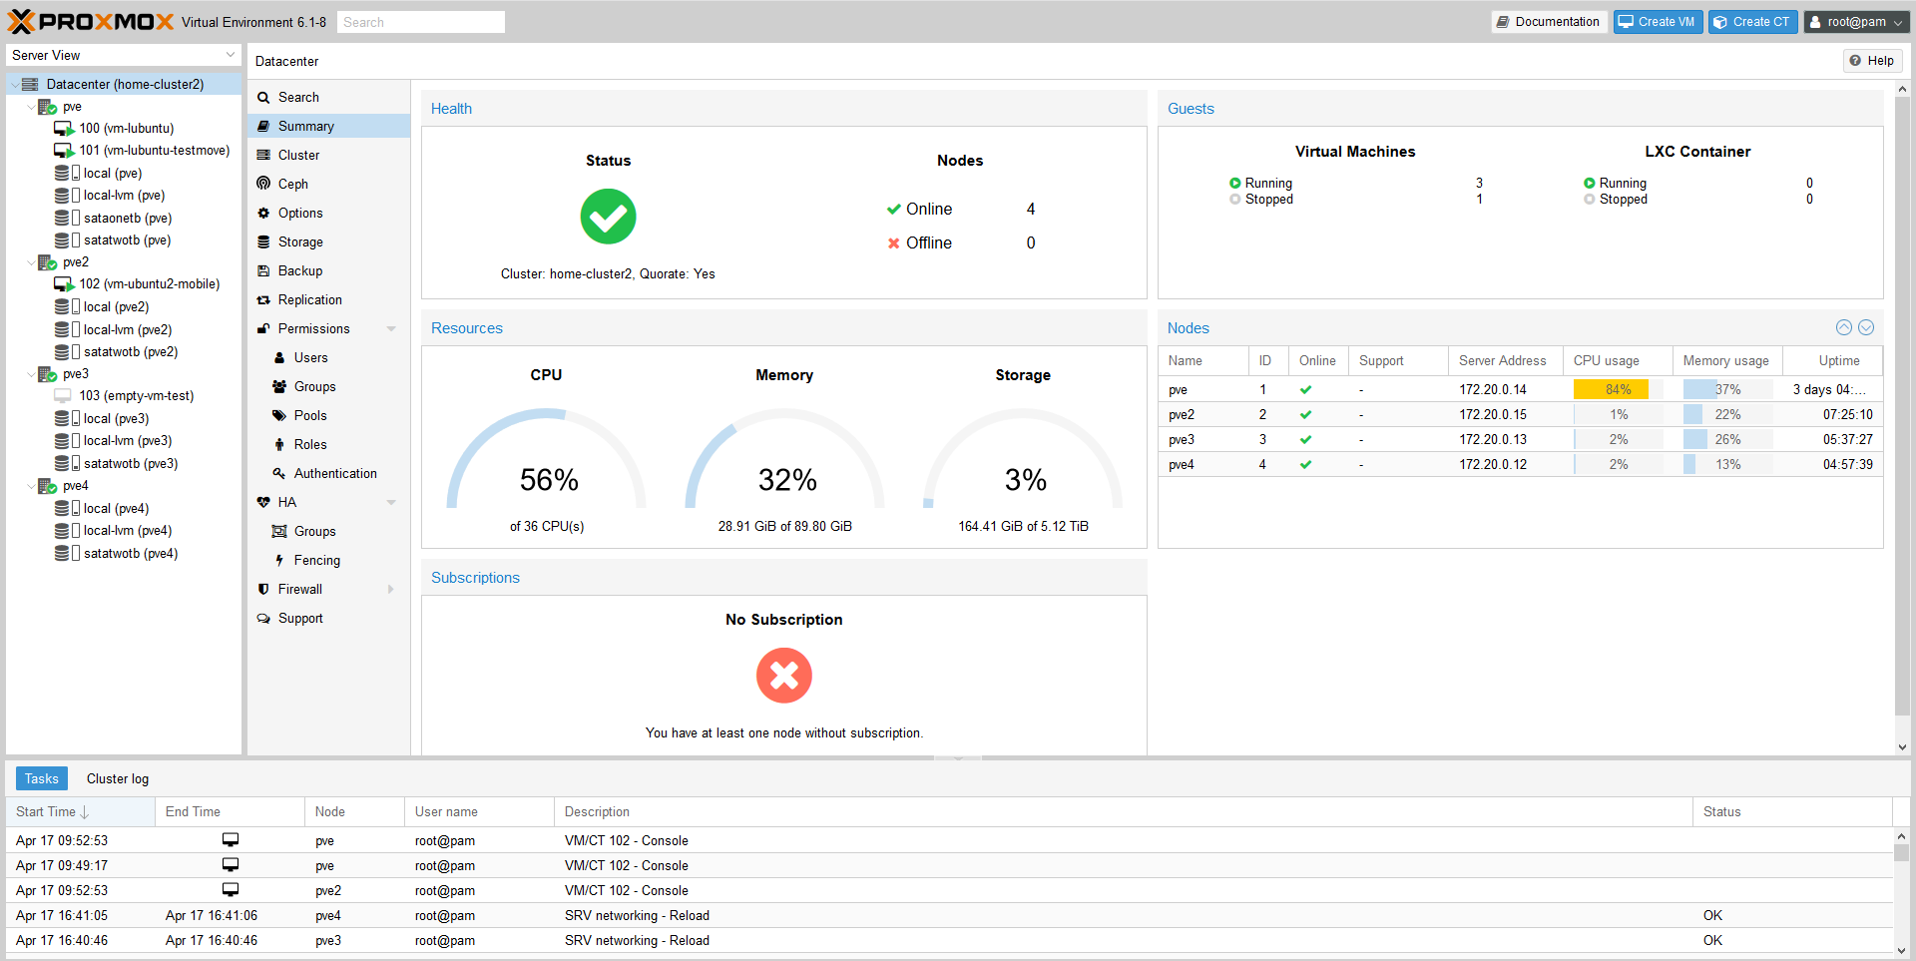Open the Options icon in the sidebar

(263, 213)
